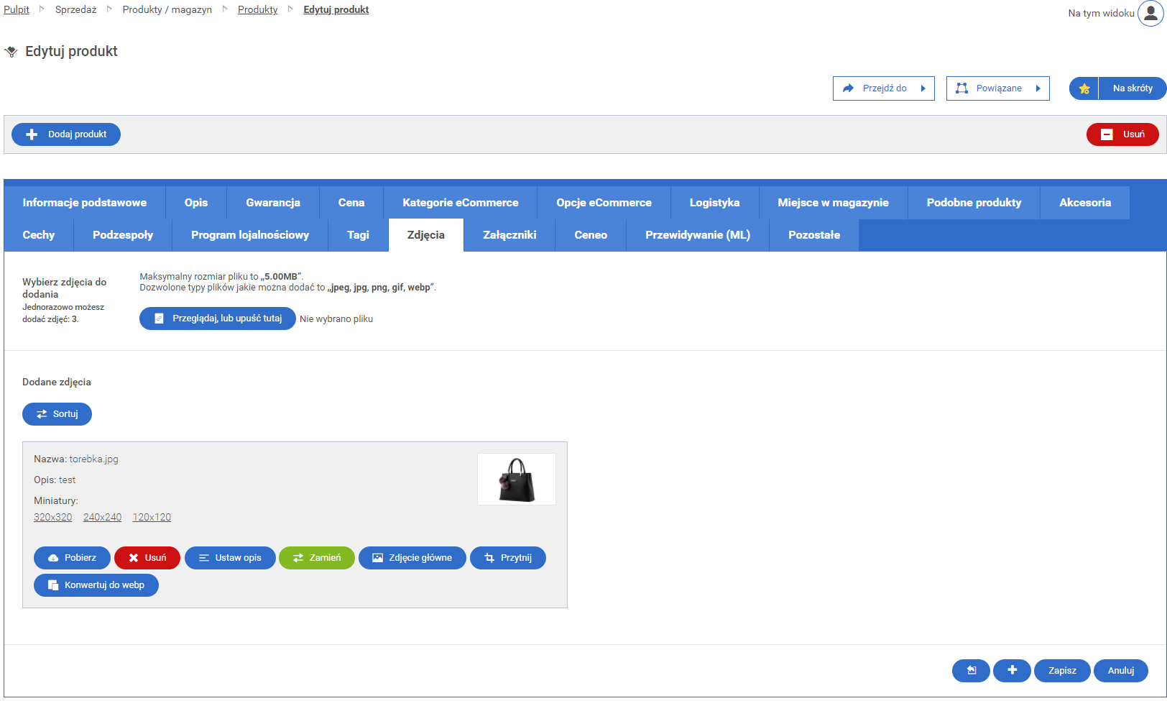Open the Tagi tab
1167x701 pixels.
(358, 235)
